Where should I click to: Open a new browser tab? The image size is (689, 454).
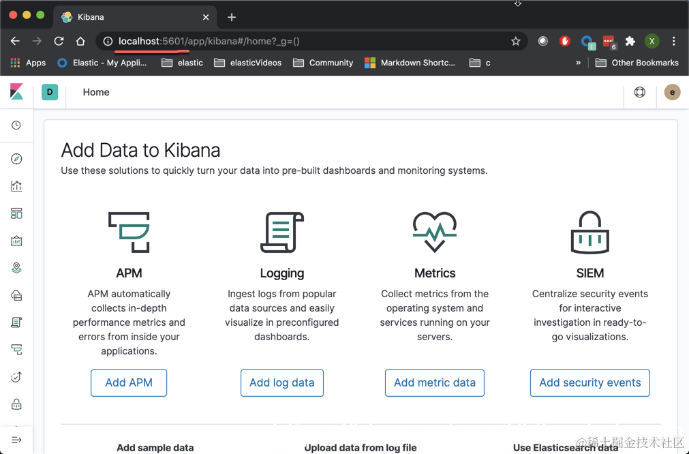tap(232, 17)
